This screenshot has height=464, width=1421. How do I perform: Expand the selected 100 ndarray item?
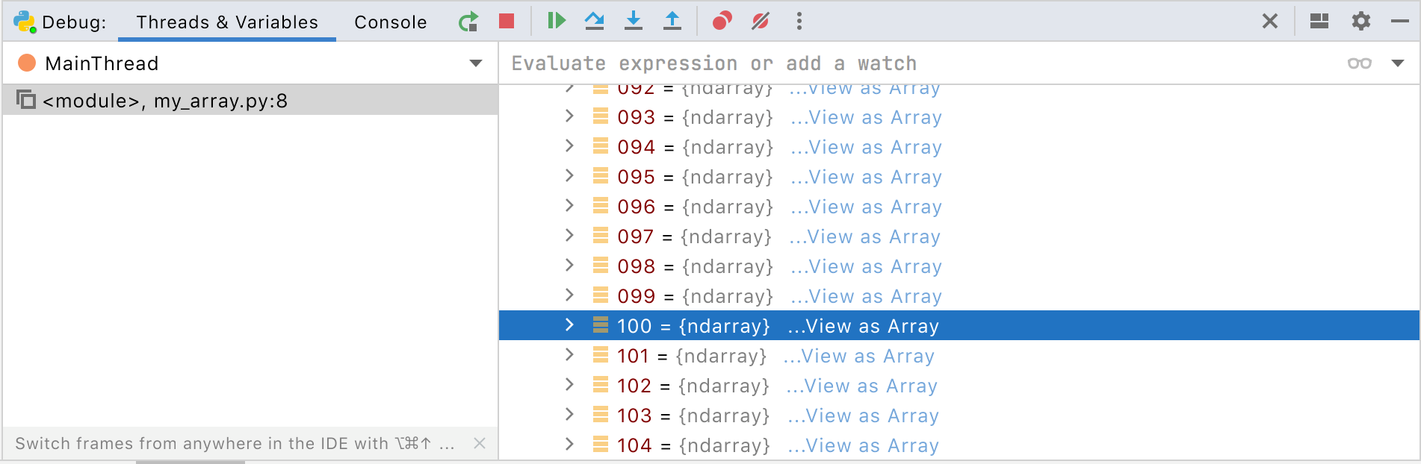click(x=569, y=325)
